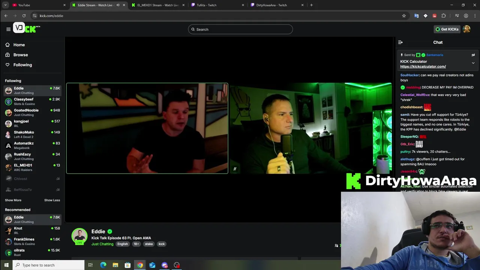The width and height of the screenshot is (480, 270).
Task: Switch to the EL_MEHD1 Stream browser tab
Action: pyautogui.click(x=158, y=5)
